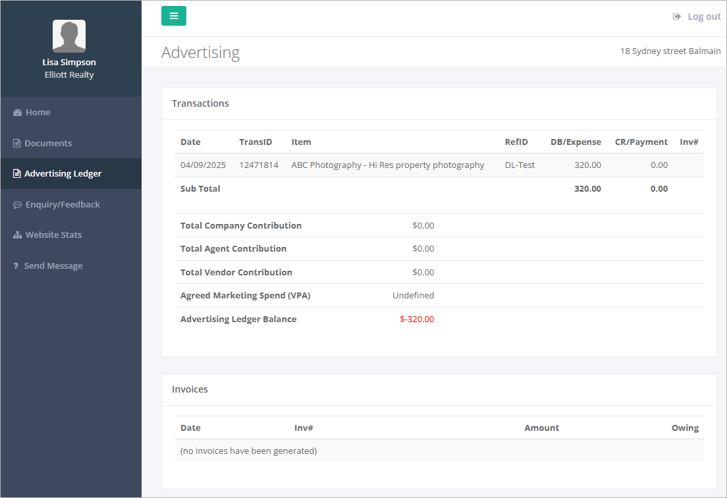Select the red Advertising Ledger Balance value
The height and width of the screenshot is (498, 727).
click(x=417, y=319)
